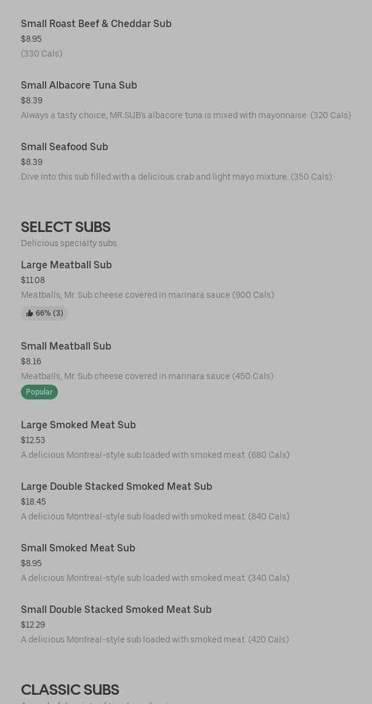Select the Small Meatball Sub
Screen dimensions: 372x704
[x=66, y=346]
